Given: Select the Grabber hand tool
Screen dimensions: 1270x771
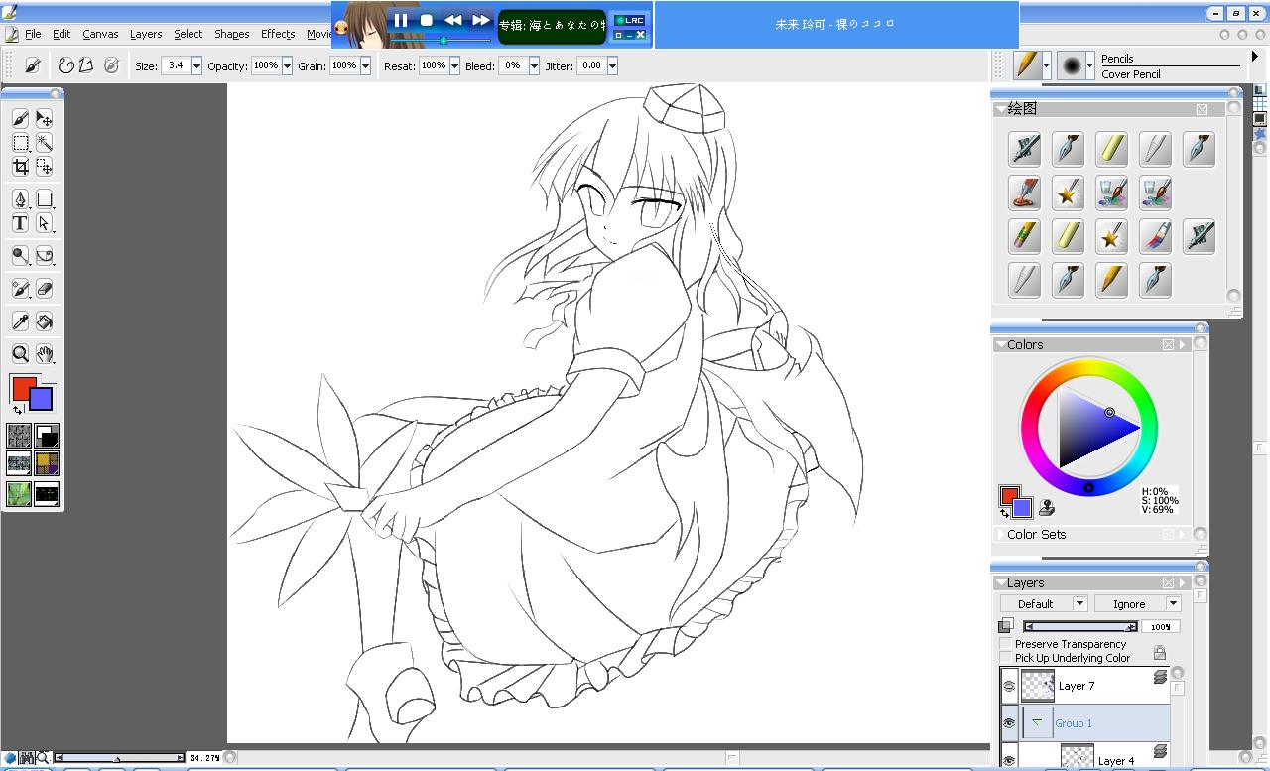Looking at the screenshot, I should coord(45,354).
